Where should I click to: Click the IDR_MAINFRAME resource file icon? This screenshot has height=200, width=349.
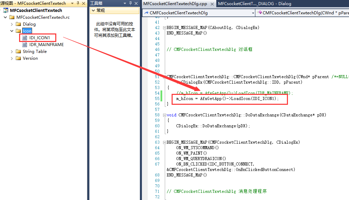pos(25,45)
